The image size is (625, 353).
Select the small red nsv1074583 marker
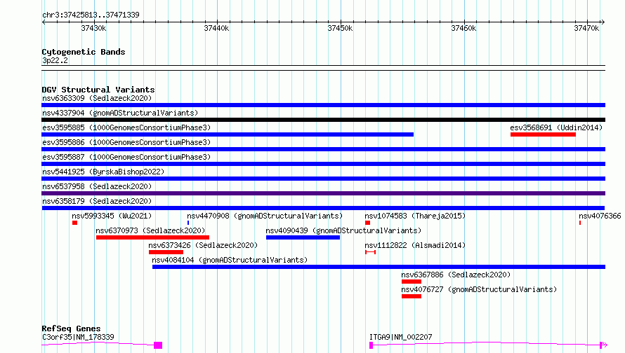click(367, 223)
